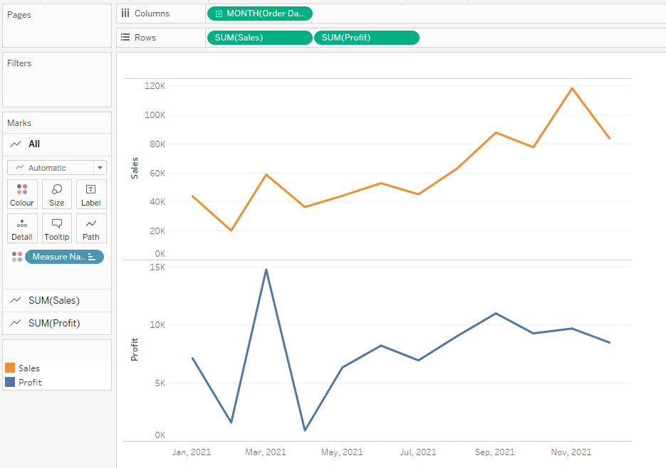Click the Profit axis title
This screenshot has height=468, width=666.
[x=135, y=349]
